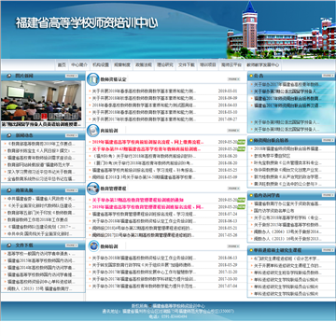The height and width of the screenshot is (336, 336).
Task: Click the 教育管理课程 section projector icon
Action: (x=92, y=189)
